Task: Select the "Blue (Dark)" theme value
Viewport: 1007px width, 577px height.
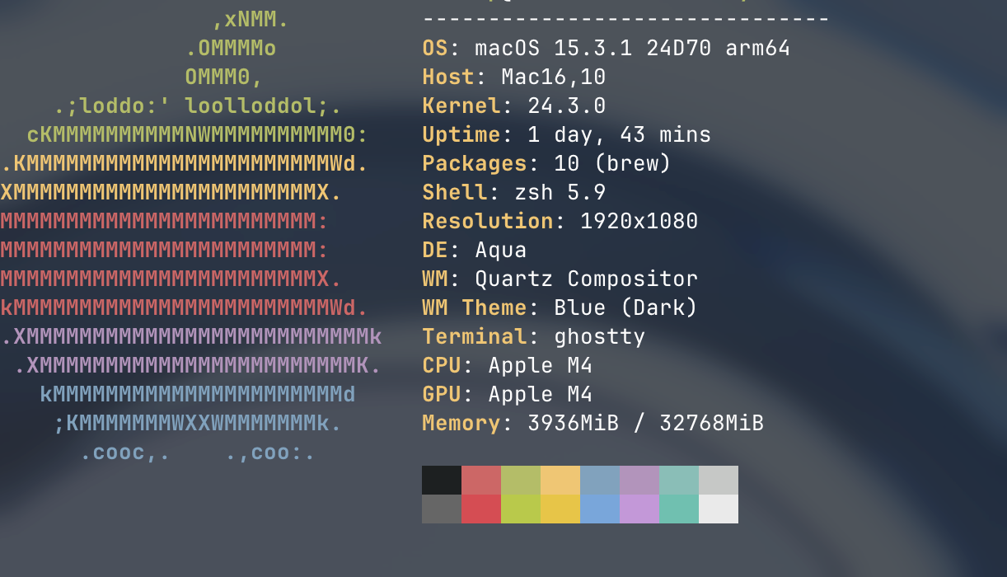Action: [626, 307]
